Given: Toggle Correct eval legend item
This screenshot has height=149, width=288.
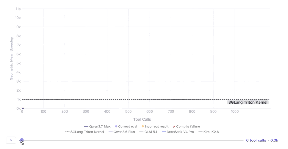Looking at the screenshot, I should [x=126, y=126].
